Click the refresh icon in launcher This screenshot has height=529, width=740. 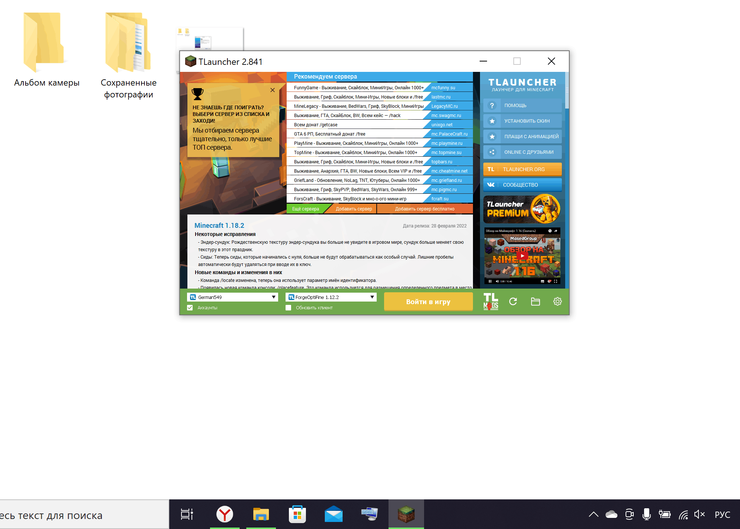tap(513, 302)
